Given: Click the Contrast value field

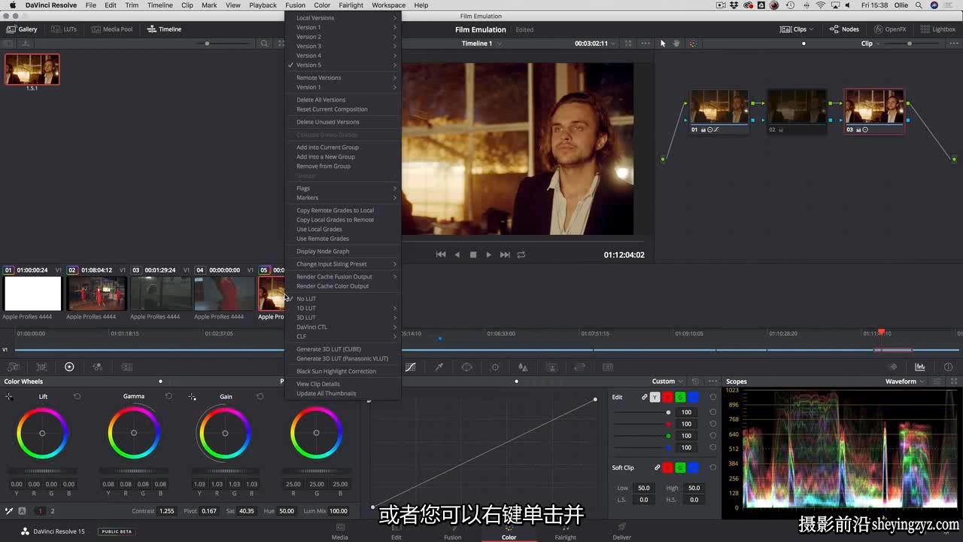Looking at the screenshot, I should pos(167,511).
